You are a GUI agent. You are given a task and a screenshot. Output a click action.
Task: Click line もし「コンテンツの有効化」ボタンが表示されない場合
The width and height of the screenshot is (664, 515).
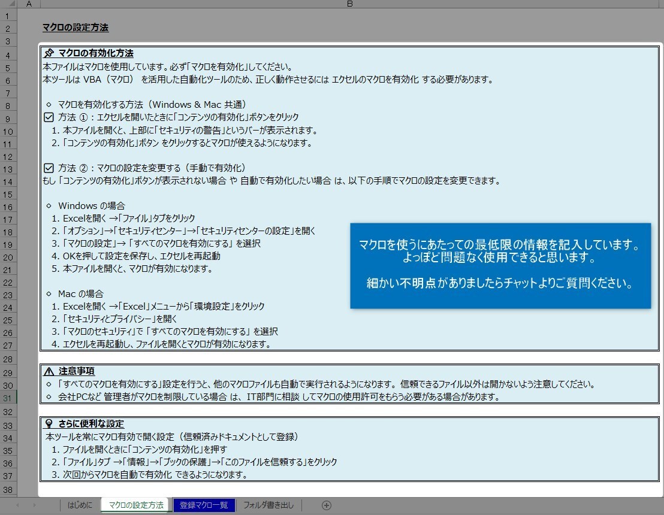(x=272, y=181)
